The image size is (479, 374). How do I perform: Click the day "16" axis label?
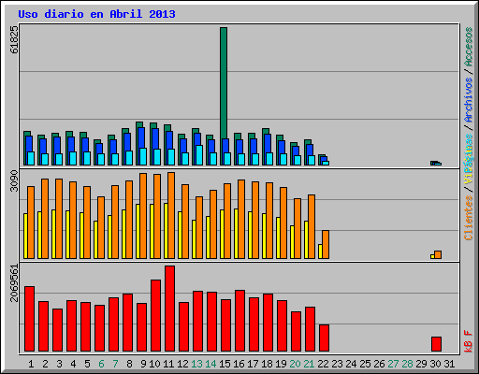(239, 364)
